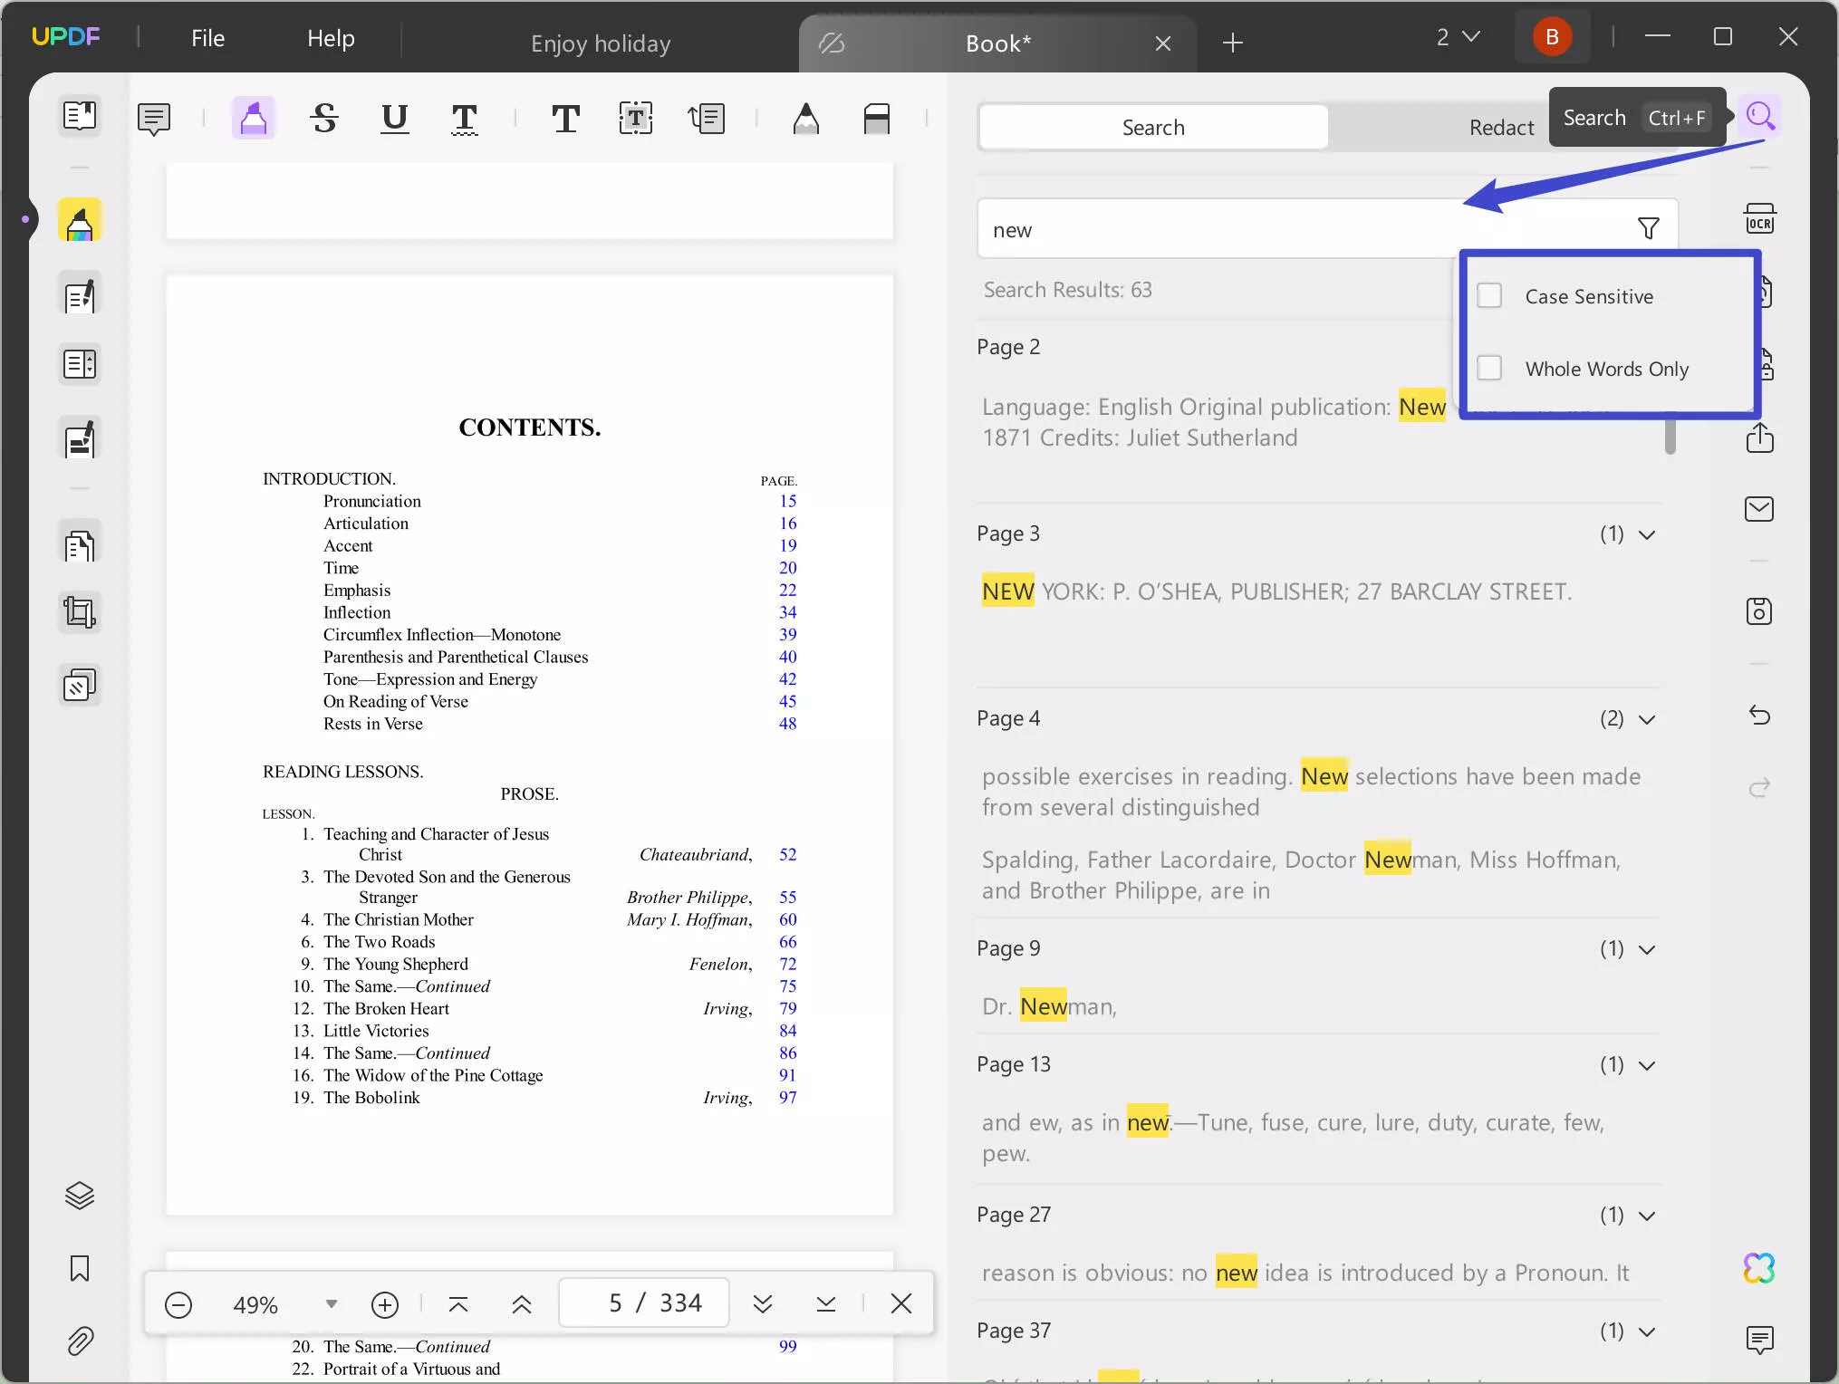Add a new tab with plus button
Screen dimensions: 1839x1384
1232,42
